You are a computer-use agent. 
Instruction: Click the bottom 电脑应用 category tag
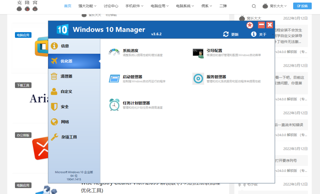coord(23,185)
